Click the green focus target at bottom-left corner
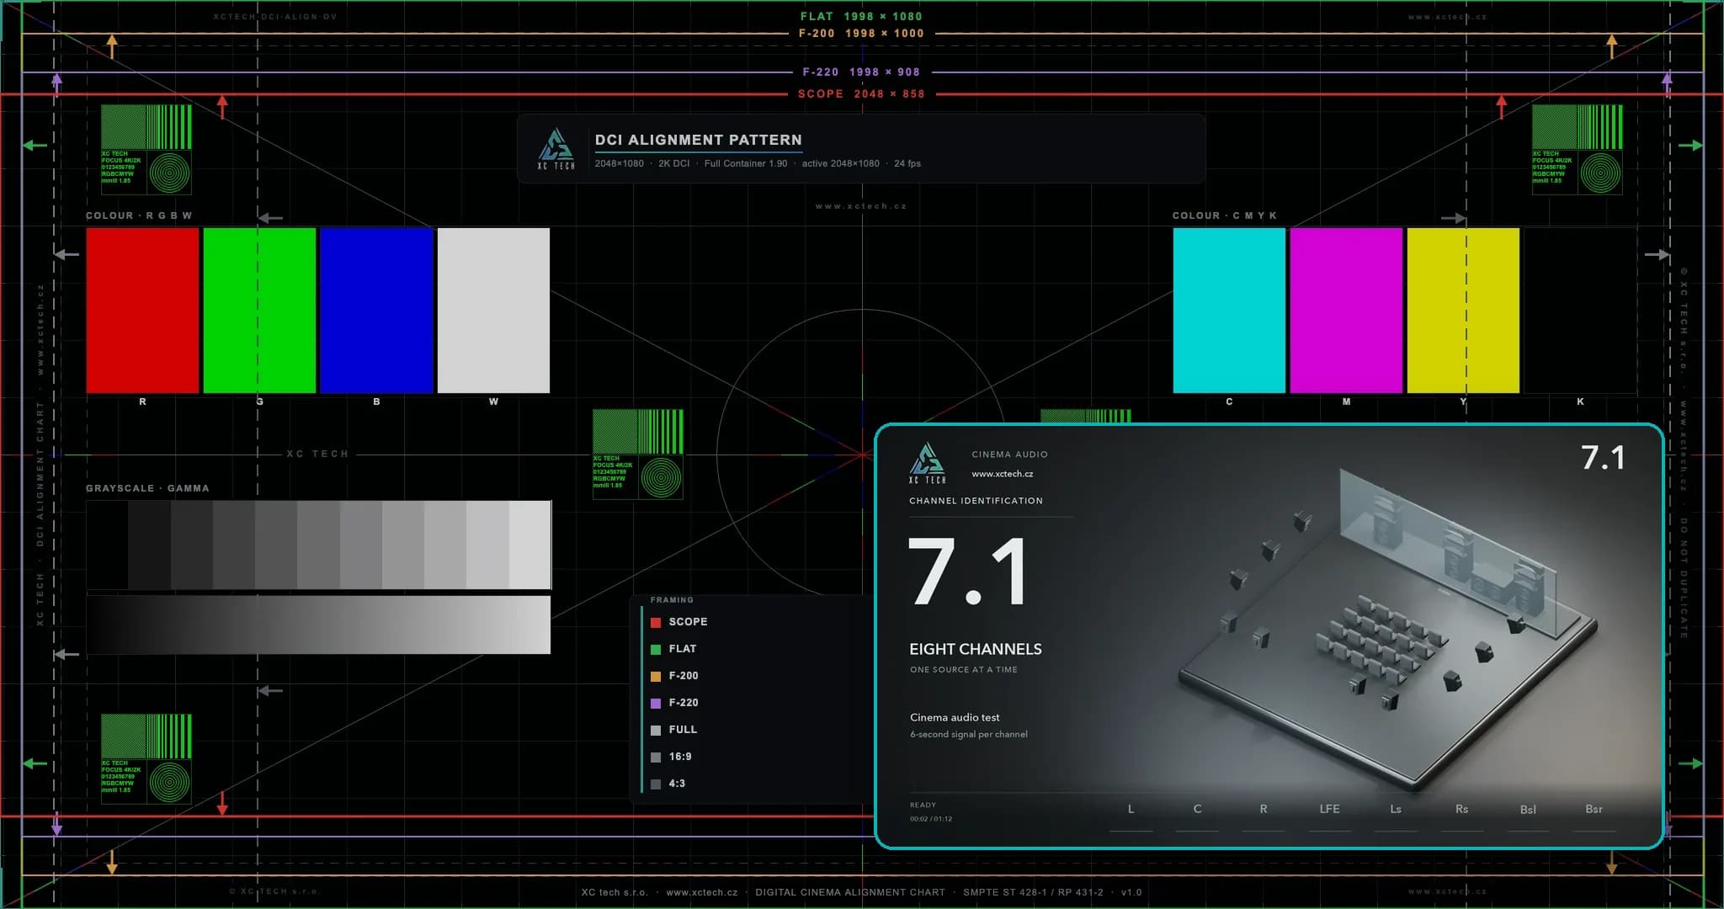 pyautogui.click(x=146, y=759)
